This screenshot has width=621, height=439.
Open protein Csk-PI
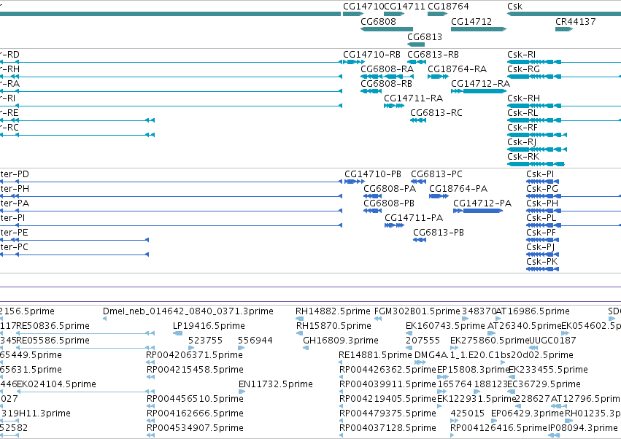tap(540, 174)
